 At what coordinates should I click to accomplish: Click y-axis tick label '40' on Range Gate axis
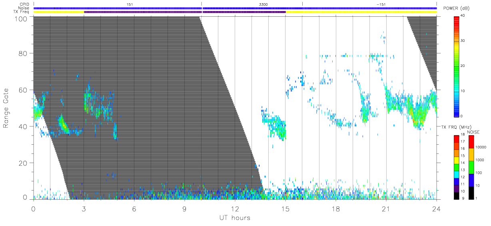point(23,126)
